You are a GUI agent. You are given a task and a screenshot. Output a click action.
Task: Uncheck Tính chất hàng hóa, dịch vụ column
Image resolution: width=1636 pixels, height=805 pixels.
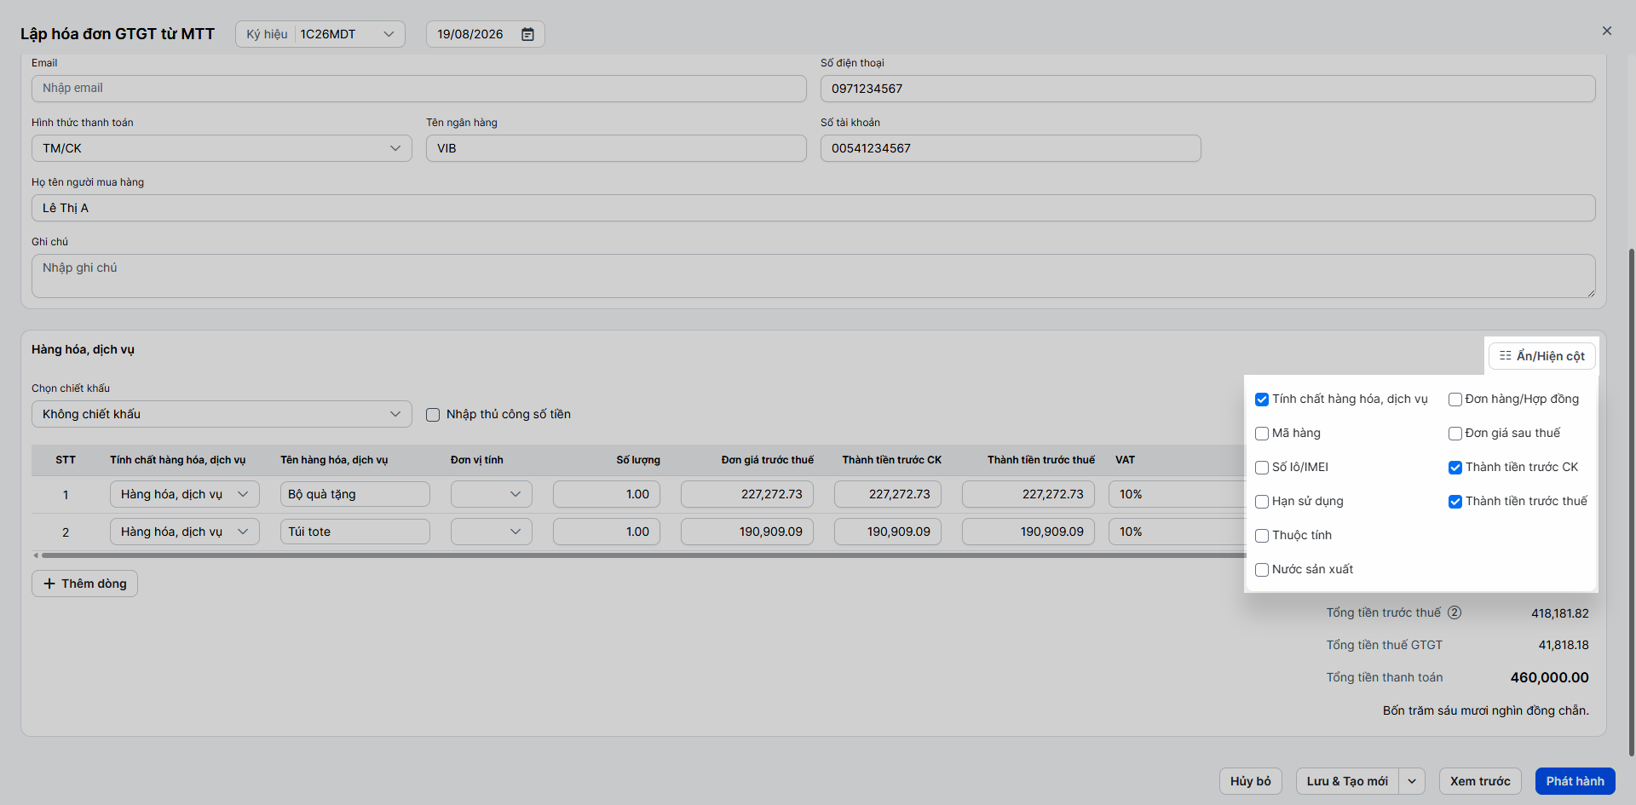coord(1262,400)
